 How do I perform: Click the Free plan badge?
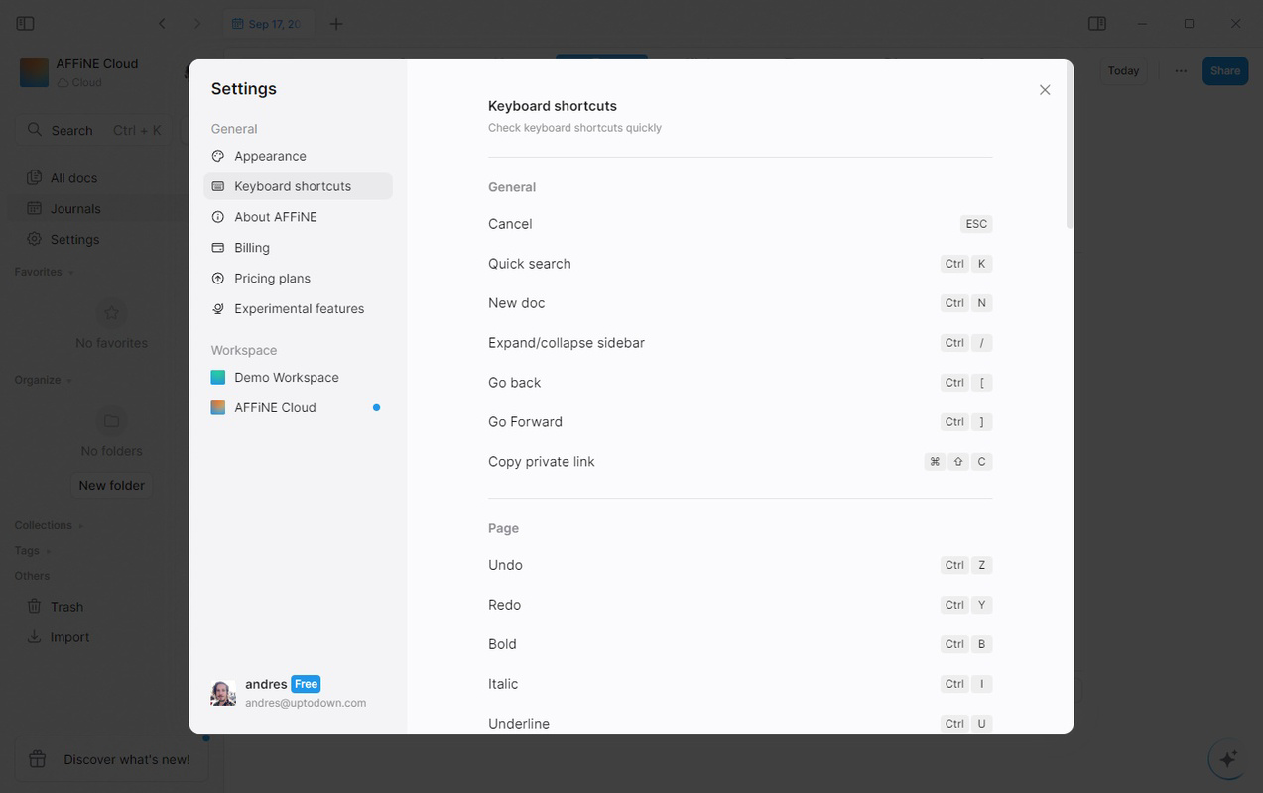(x=306, y=684)
